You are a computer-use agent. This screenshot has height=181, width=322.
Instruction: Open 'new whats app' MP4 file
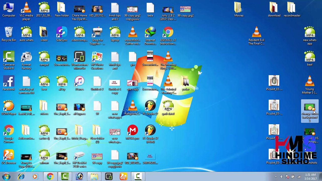pos(309,36)
